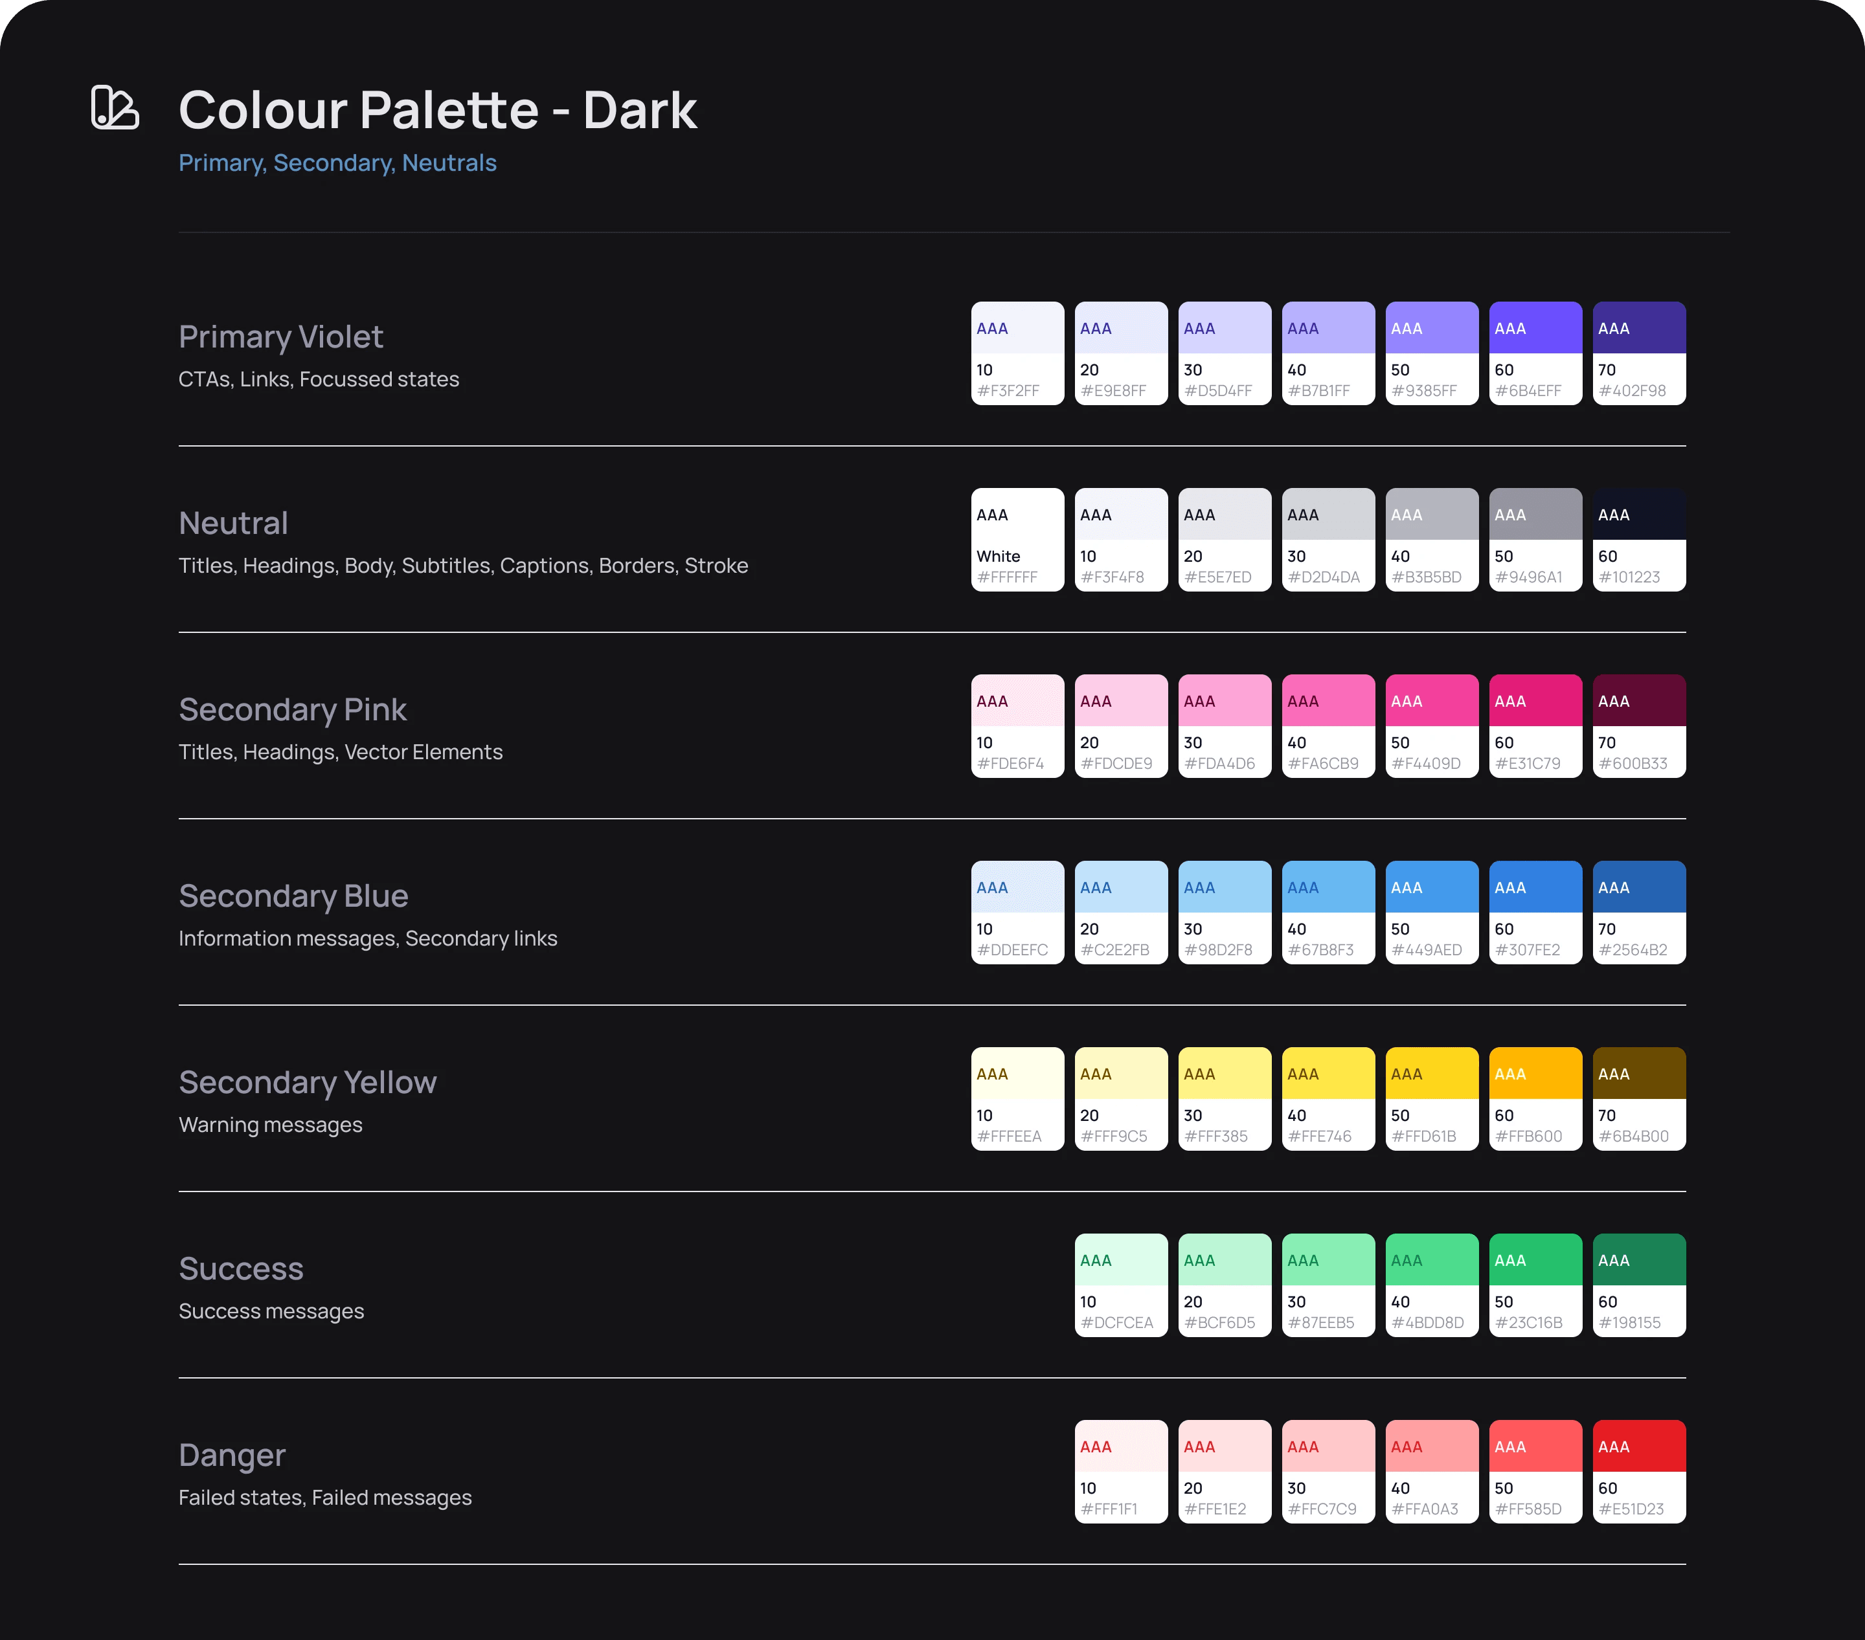Pick Danger 60 swatch #E51D23

(1639, 1471)
